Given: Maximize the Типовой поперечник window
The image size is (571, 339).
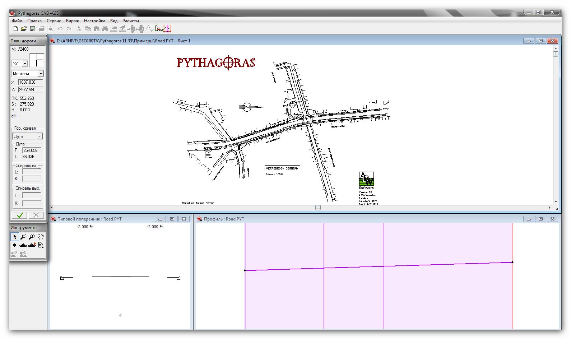Looking at the screenshot, I should pos(172,219).
